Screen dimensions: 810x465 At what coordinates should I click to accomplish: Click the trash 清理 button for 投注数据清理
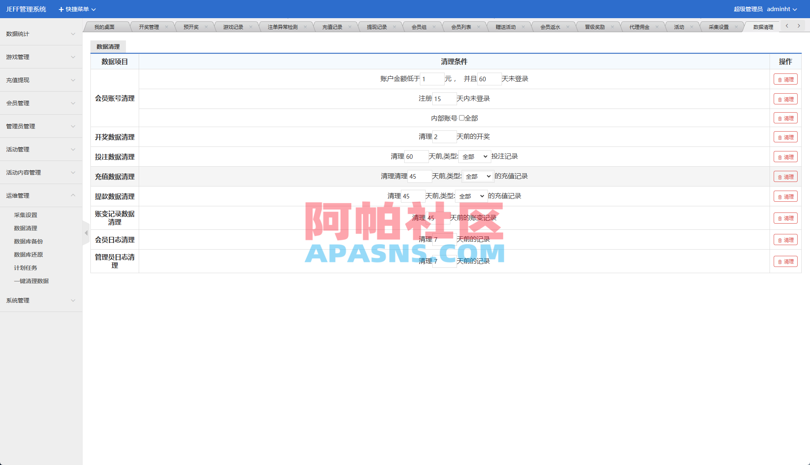(785, 157)
